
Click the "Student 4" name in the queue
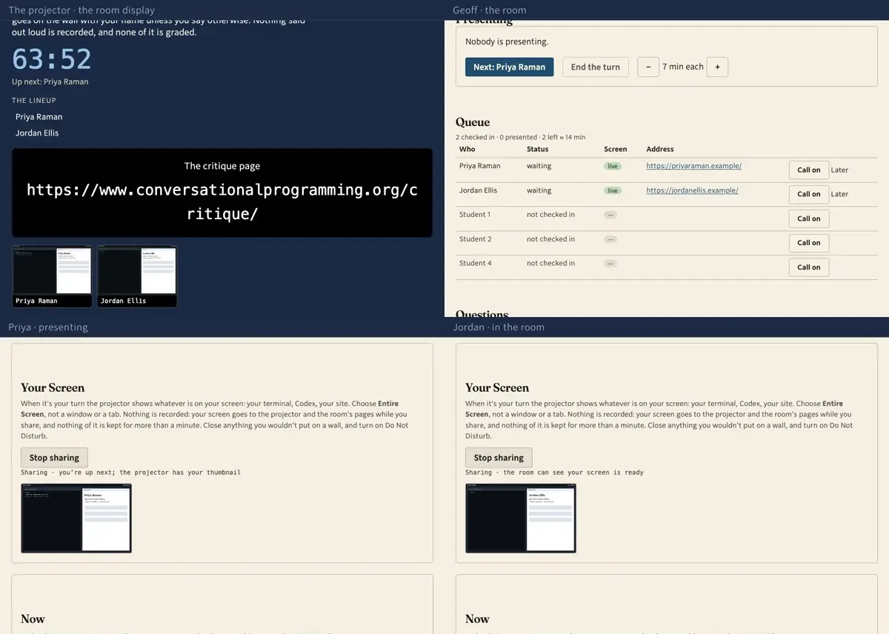point(475,263)
